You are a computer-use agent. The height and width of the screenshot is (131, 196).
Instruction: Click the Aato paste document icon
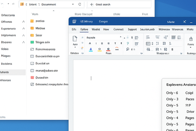(x=75, y=39)
